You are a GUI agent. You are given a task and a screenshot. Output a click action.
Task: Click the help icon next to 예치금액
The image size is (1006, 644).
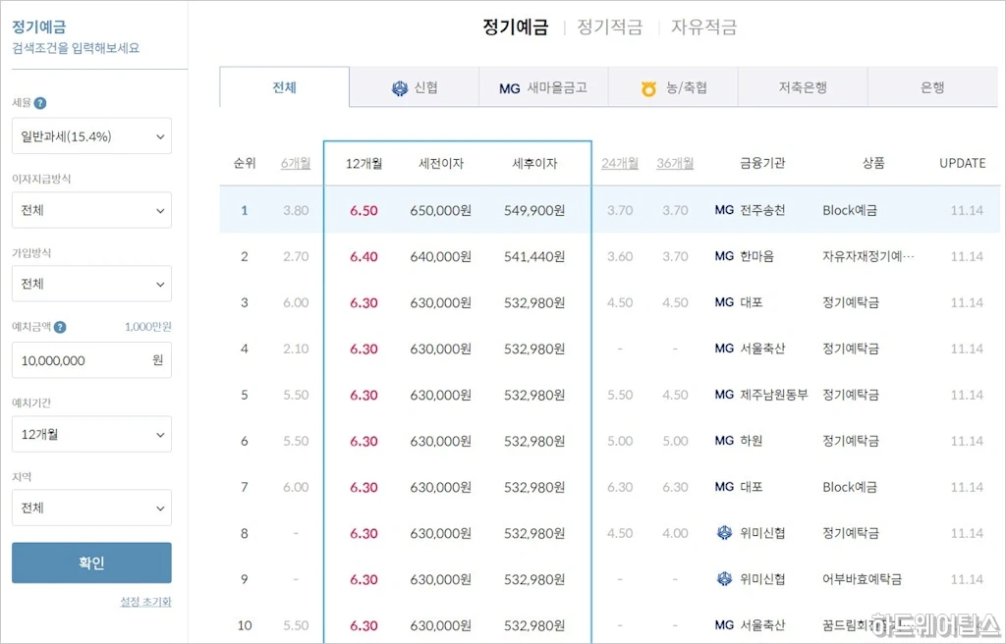[x=60, y=327]
